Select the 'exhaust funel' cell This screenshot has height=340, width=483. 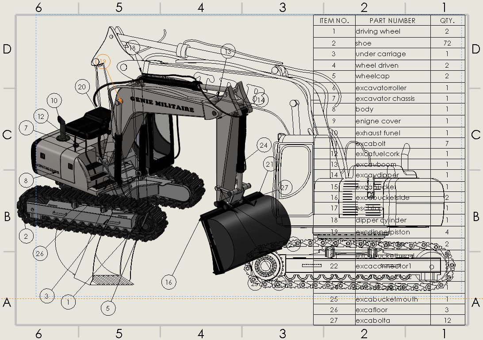pos(393,133)
